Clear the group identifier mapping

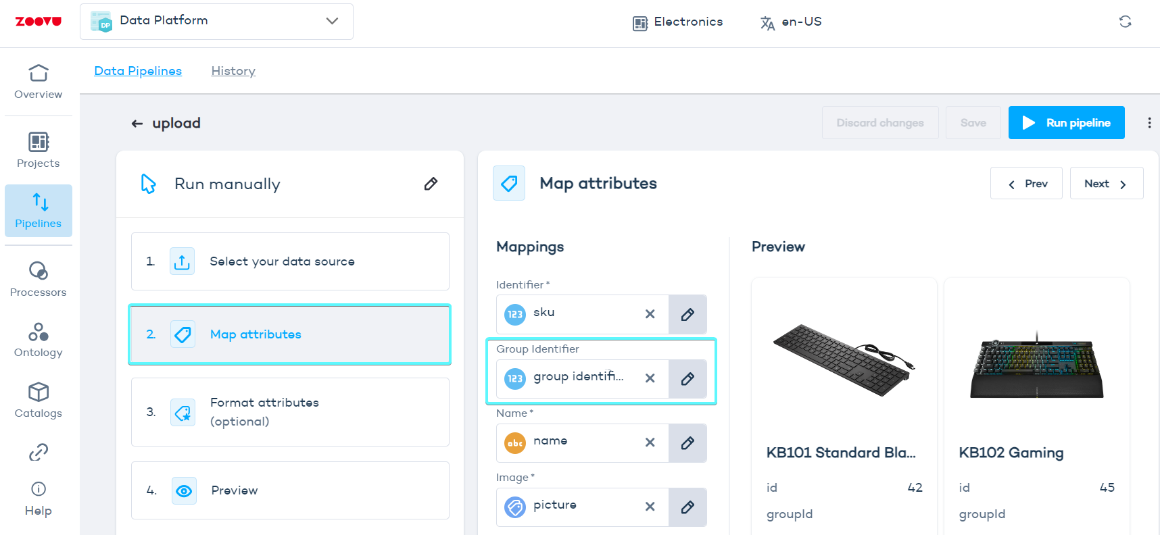(650, 378)
